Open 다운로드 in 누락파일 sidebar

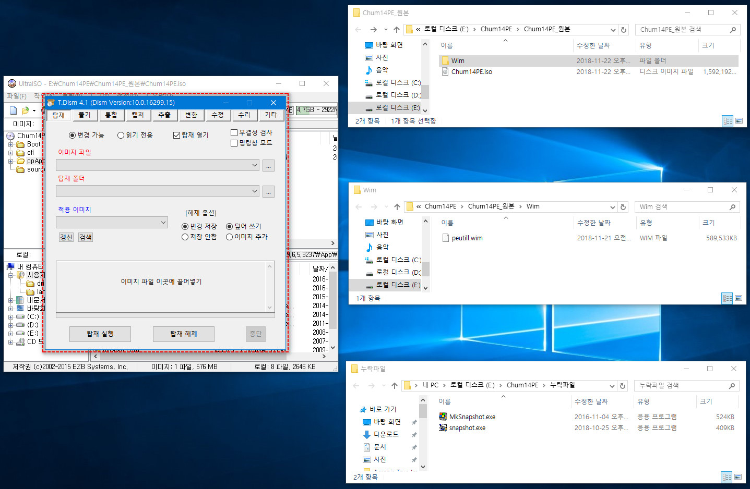[380, 434]
